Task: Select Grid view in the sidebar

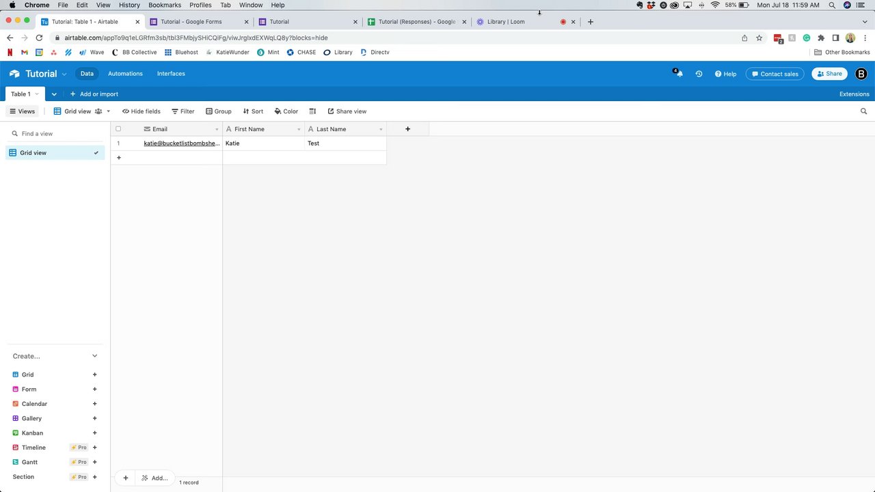Action: [x=55, y=153]
